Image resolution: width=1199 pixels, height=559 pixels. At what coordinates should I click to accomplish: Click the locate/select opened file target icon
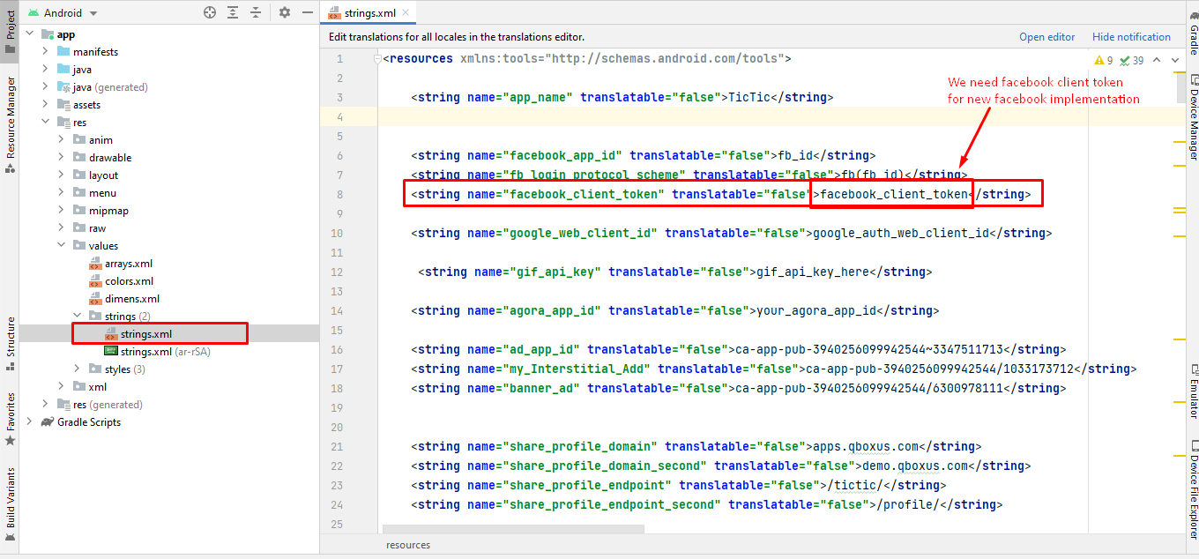pos(210,12)
